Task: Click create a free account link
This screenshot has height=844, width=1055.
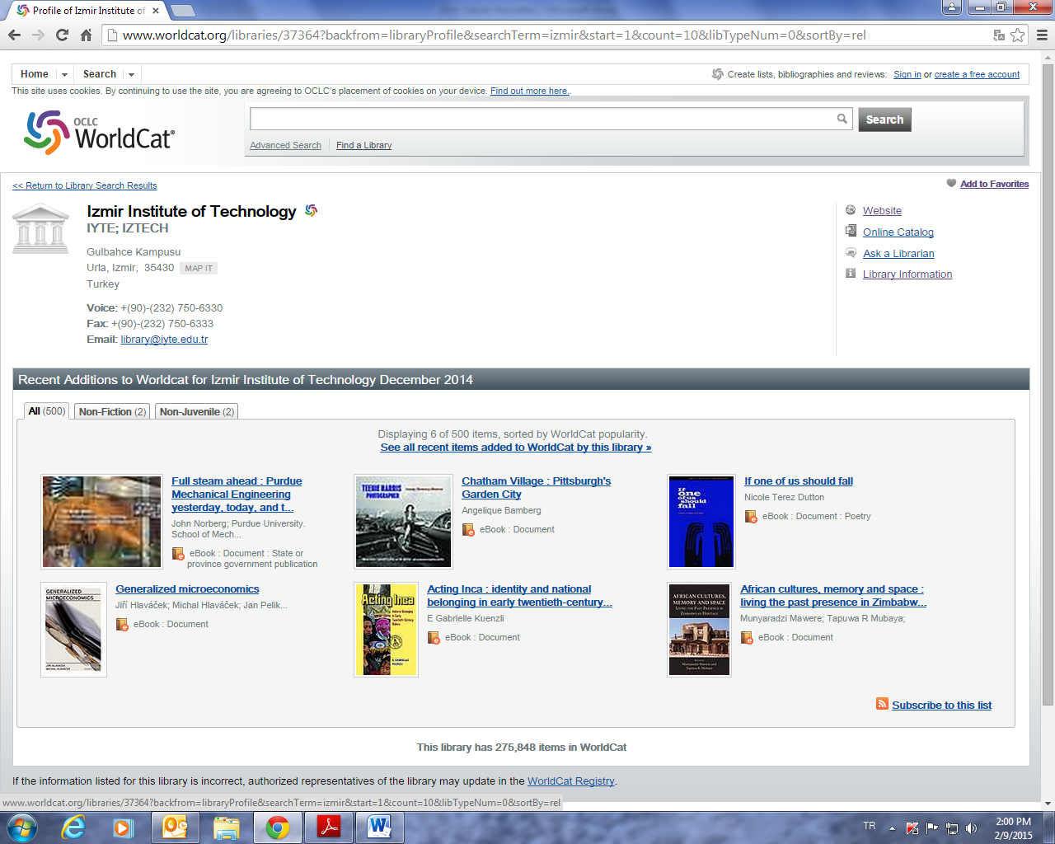Action: point(977,74)
